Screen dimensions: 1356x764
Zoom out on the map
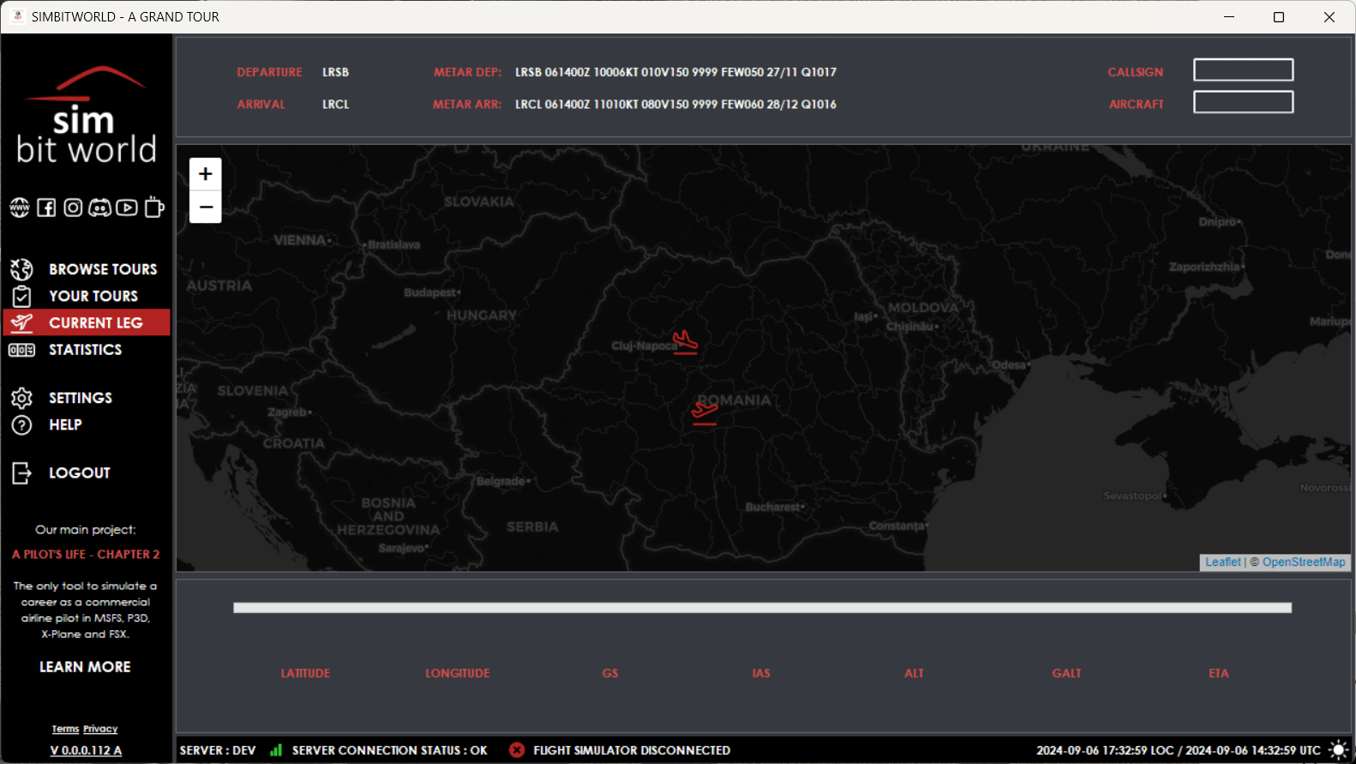(206, 208)
